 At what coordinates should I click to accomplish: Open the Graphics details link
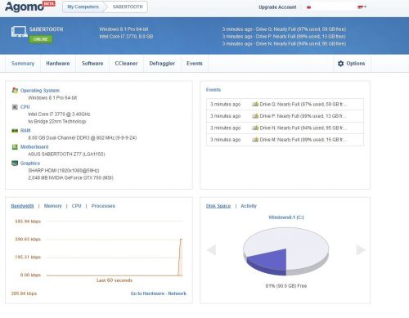[x=30, y=163]
